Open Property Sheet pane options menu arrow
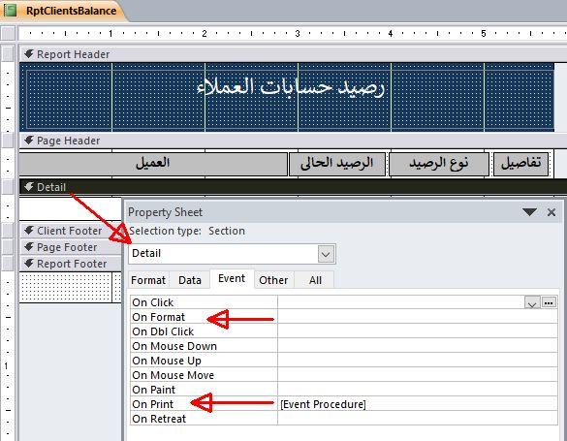This screenshot has height=441, width=567. [x=529, y=212]
